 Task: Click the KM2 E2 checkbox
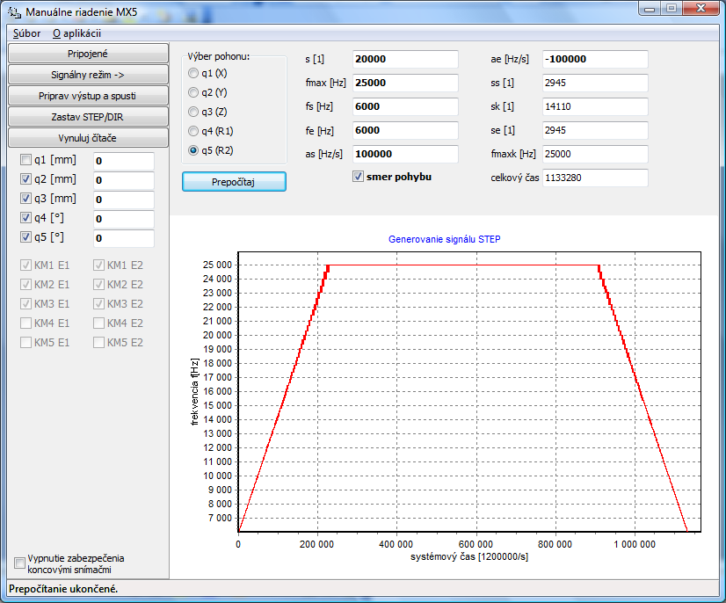[98, 285]
